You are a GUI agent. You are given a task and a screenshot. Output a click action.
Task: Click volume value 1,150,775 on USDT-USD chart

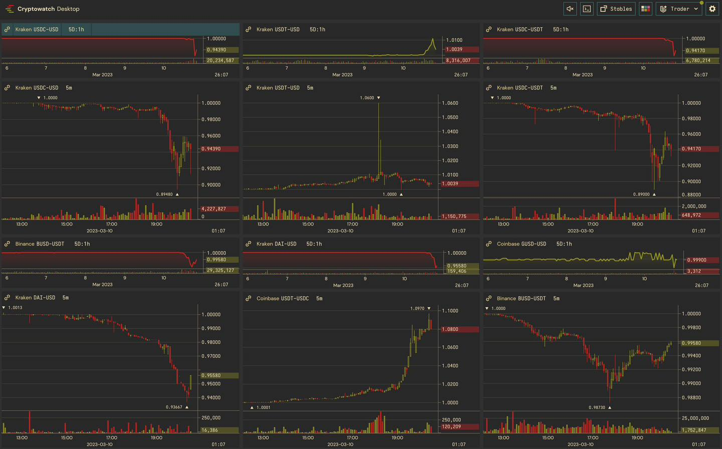[x=459, y=216]
